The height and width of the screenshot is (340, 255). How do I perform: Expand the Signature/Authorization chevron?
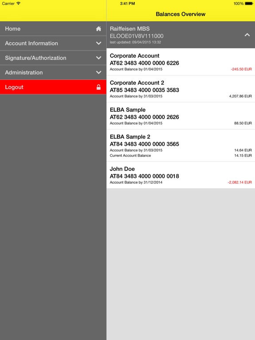[x=98, y=58]
